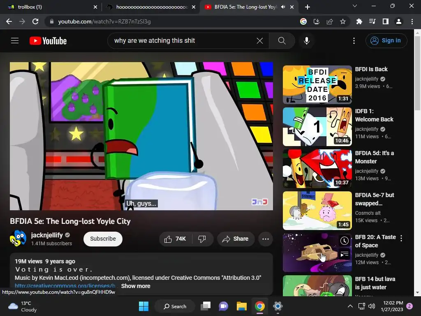The image size is (421, 316).
Task: Open Chrome extensions puzzle icon
Action: 359,21
